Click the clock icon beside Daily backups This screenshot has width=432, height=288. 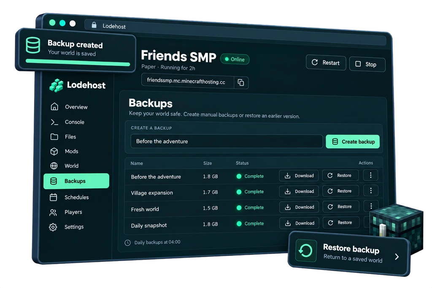(x=127, y=243)
